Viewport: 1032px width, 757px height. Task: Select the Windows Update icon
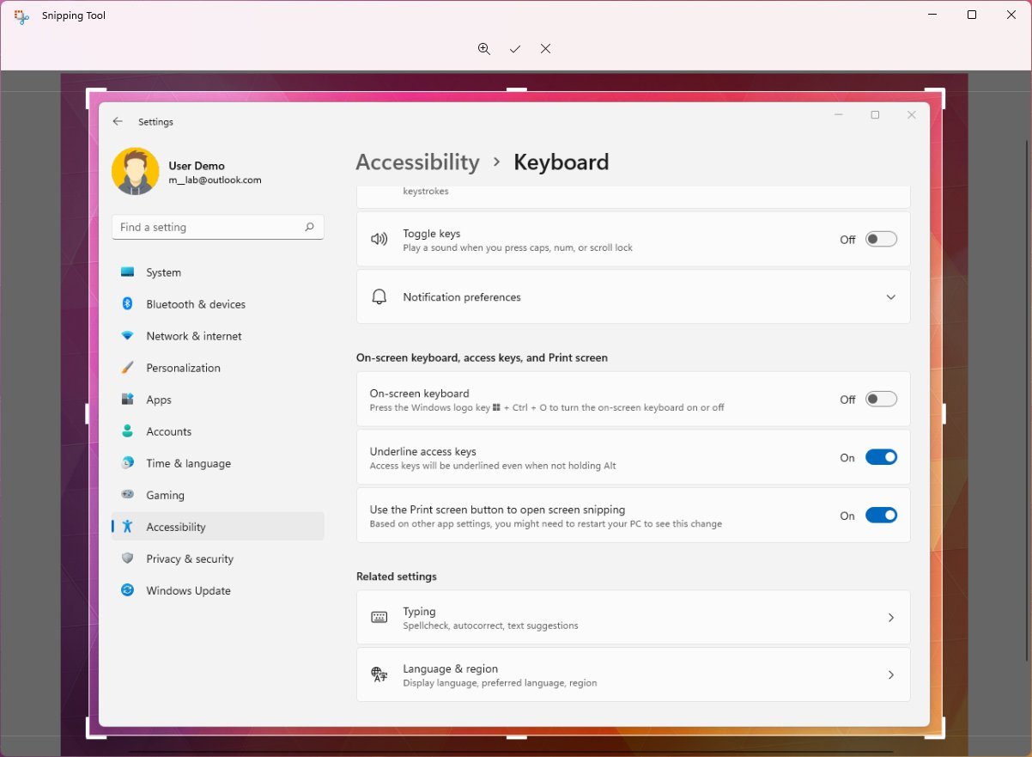click(x=130, y=590)
